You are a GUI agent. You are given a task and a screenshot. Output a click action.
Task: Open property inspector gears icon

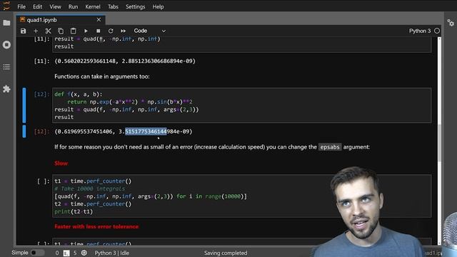pos(451,23)
